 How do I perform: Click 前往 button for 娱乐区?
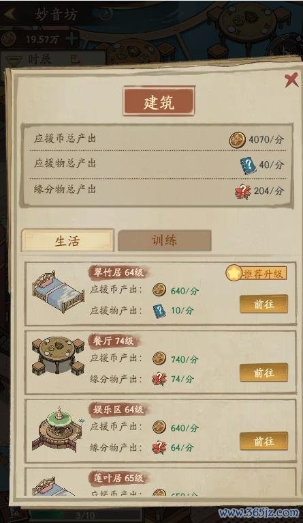tap(264, 441)
